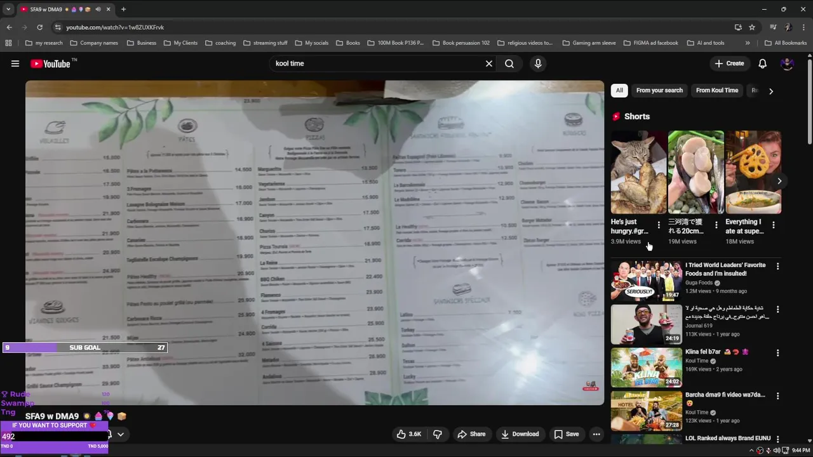The width and height of the screenshot is (813, 457).
Task: Start voice search with the microphone
Action: tap(538, 63)
